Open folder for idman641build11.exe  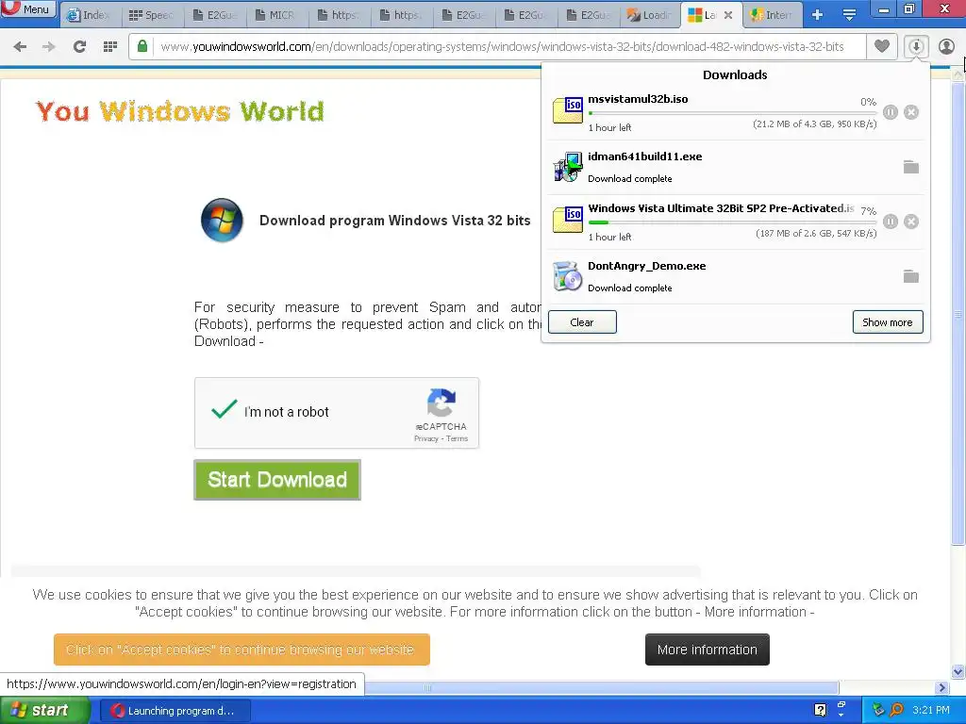tap(911, 167)
